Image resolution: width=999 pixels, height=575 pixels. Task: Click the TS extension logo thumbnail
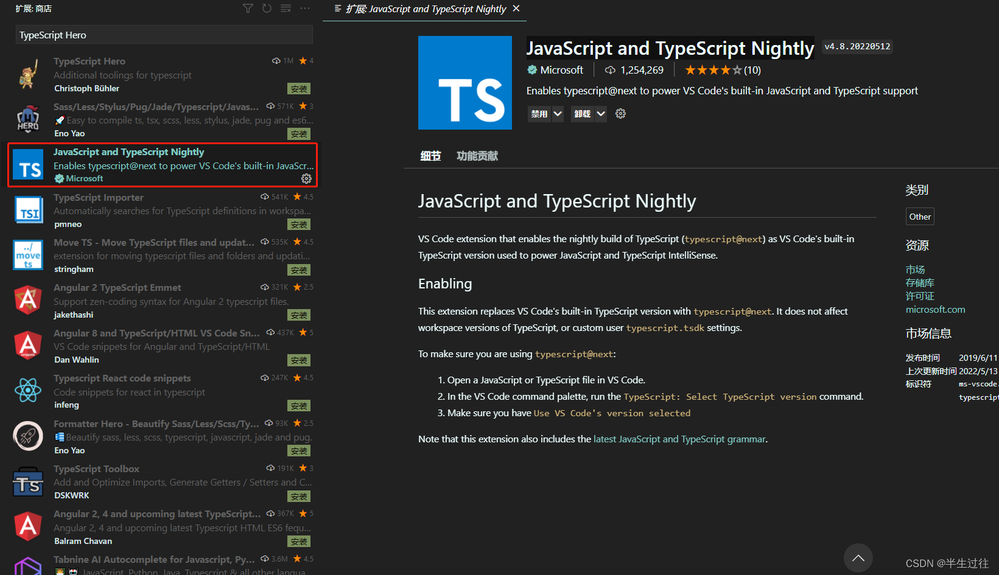[x=464, y=83]
